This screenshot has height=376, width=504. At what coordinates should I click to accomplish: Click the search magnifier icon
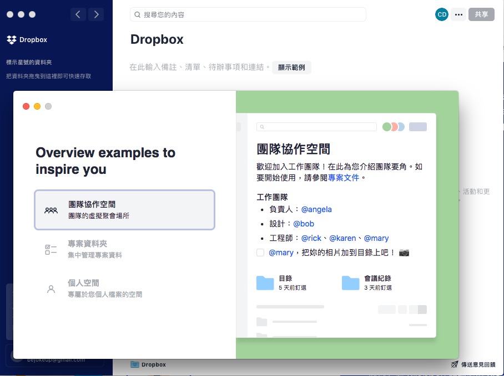click(x=137, y=15)
